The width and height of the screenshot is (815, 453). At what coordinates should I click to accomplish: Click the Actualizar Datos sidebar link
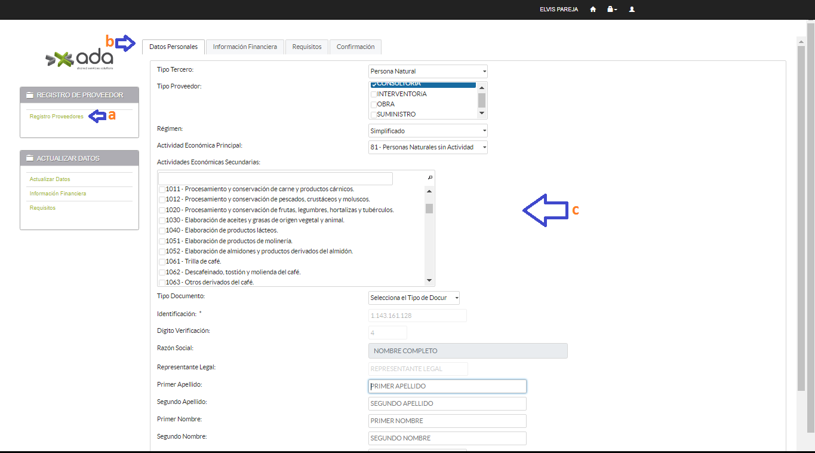point(50,179)
